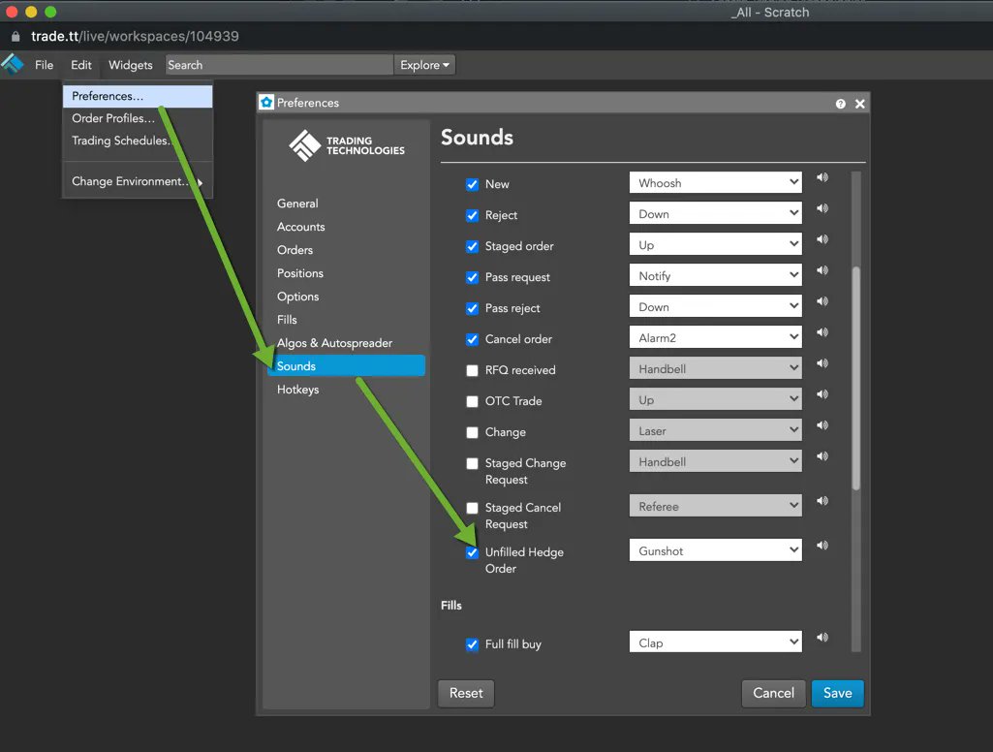The height and width of the screenshot is (752, 993).
Task: Save the sound preferences
Action: pyautogui.click(x=837, y=694)
